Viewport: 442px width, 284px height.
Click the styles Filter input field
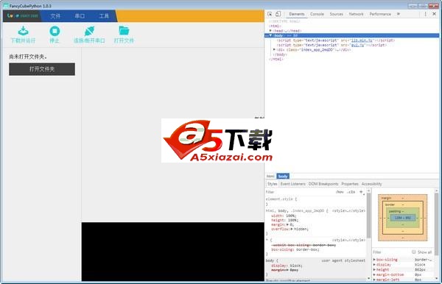click(x=299, y=192)
